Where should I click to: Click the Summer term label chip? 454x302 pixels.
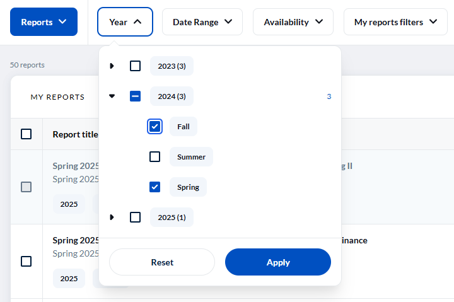click(x=191, y=157)
